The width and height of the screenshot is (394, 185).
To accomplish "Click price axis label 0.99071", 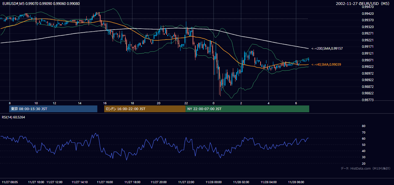I will (368, 60).
